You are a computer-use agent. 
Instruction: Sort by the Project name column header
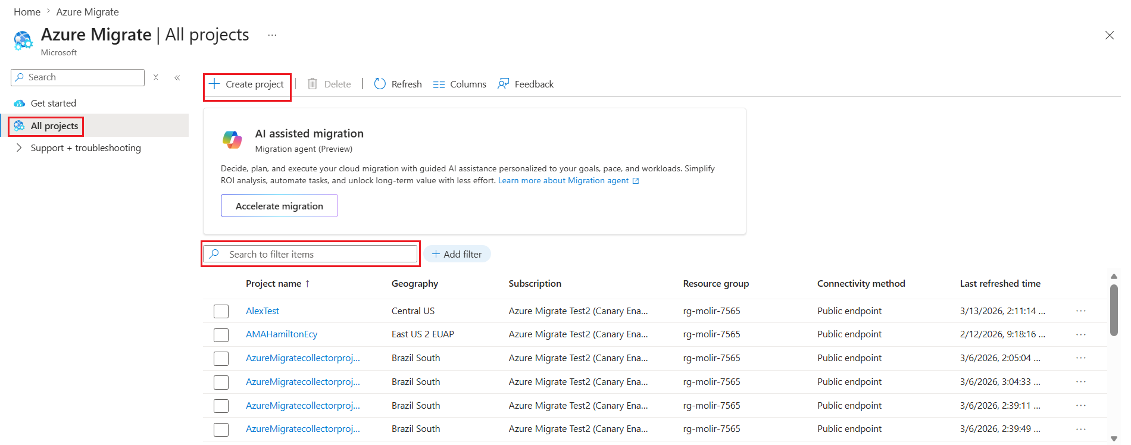(x=278, y=284)
